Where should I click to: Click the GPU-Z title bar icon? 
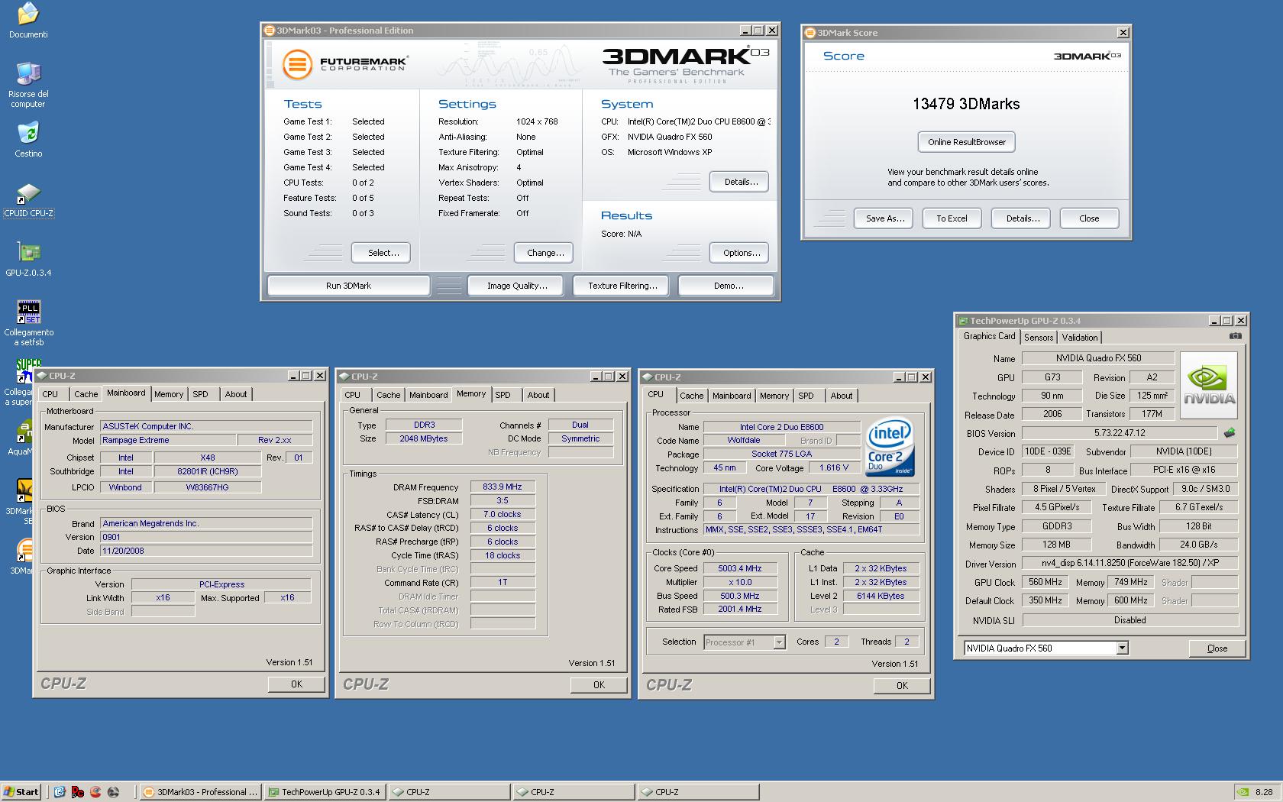tap(962, 321)
